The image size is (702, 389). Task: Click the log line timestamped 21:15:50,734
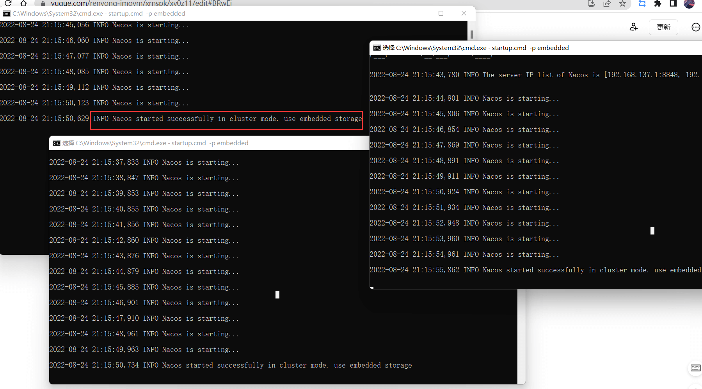[x=231, y=365]
